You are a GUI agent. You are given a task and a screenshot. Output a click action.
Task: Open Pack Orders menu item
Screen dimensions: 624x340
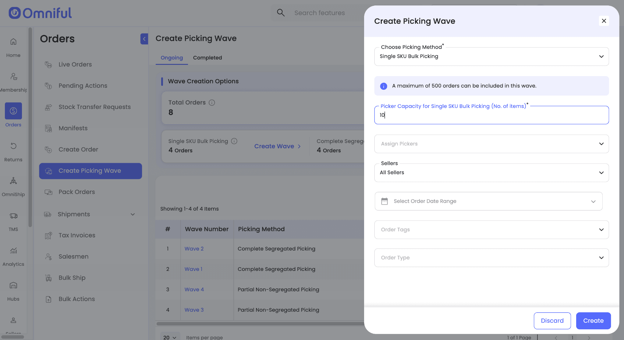[x=76, y=192]
